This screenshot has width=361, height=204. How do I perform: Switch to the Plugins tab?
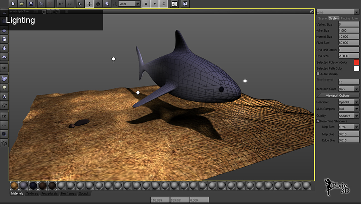point(345,18)
